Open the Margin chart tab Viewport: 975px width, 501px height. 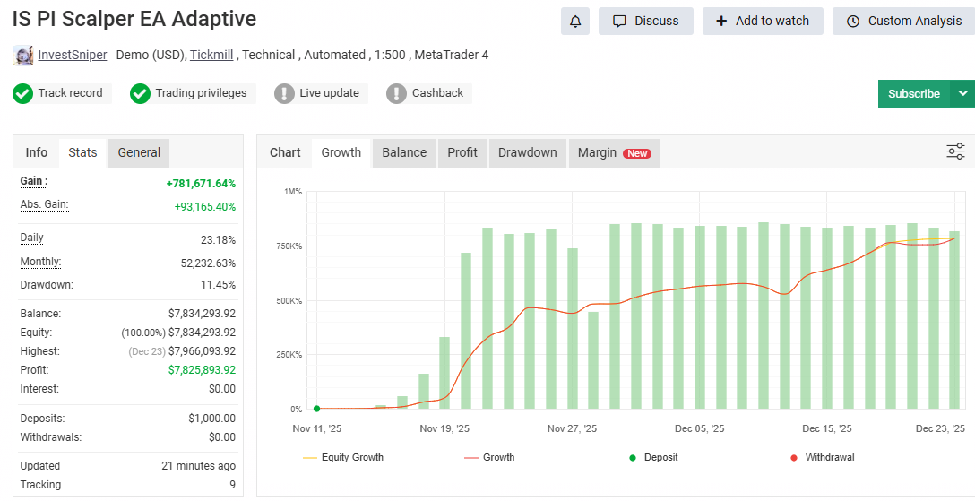615,153
